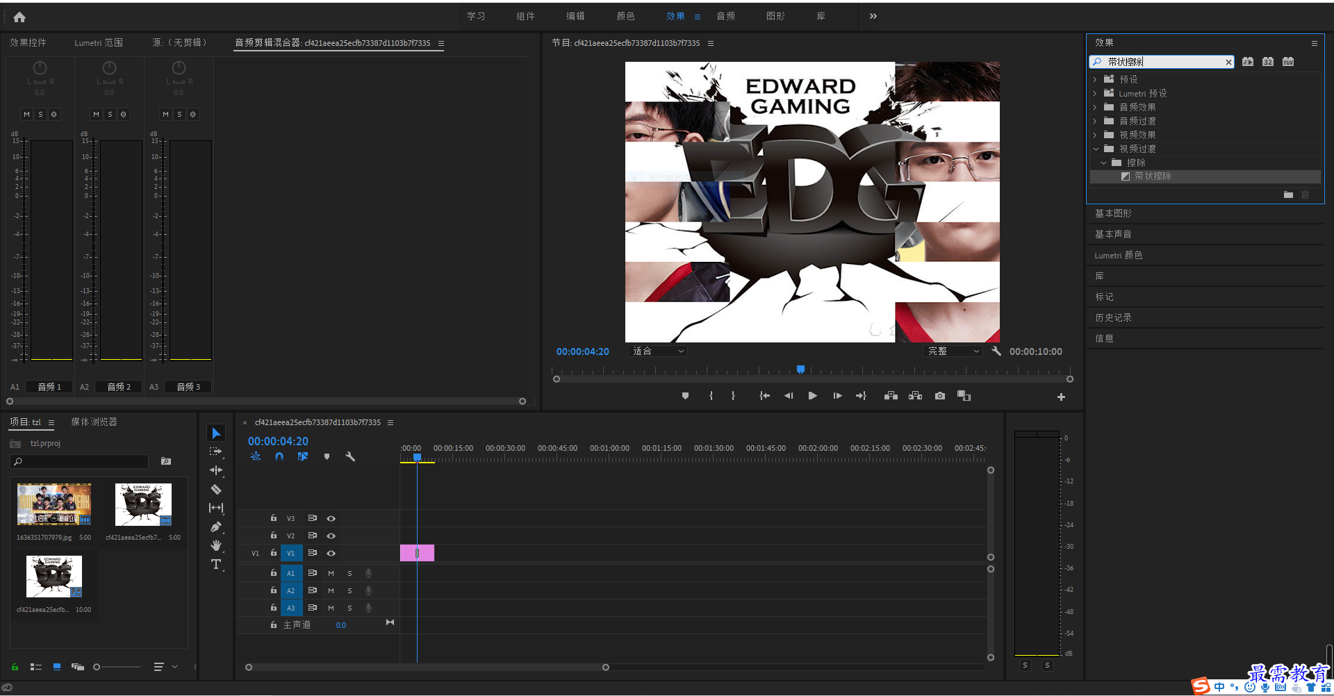
Task: Select the Track Select Forward tool
Action: [x=216, y=451]
